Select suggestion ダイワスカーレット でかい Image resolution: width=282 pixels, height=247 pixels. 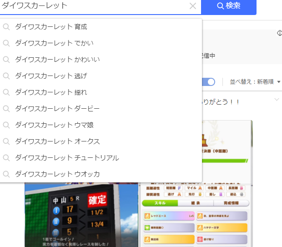pos(101,43)
